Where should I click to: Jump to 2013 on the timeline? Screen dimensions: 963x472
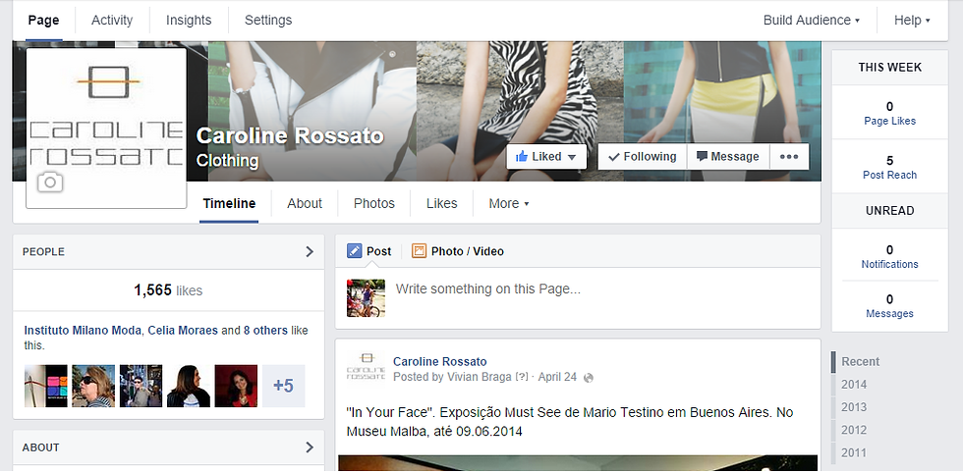pyautogui.click(x=854, y=407)
